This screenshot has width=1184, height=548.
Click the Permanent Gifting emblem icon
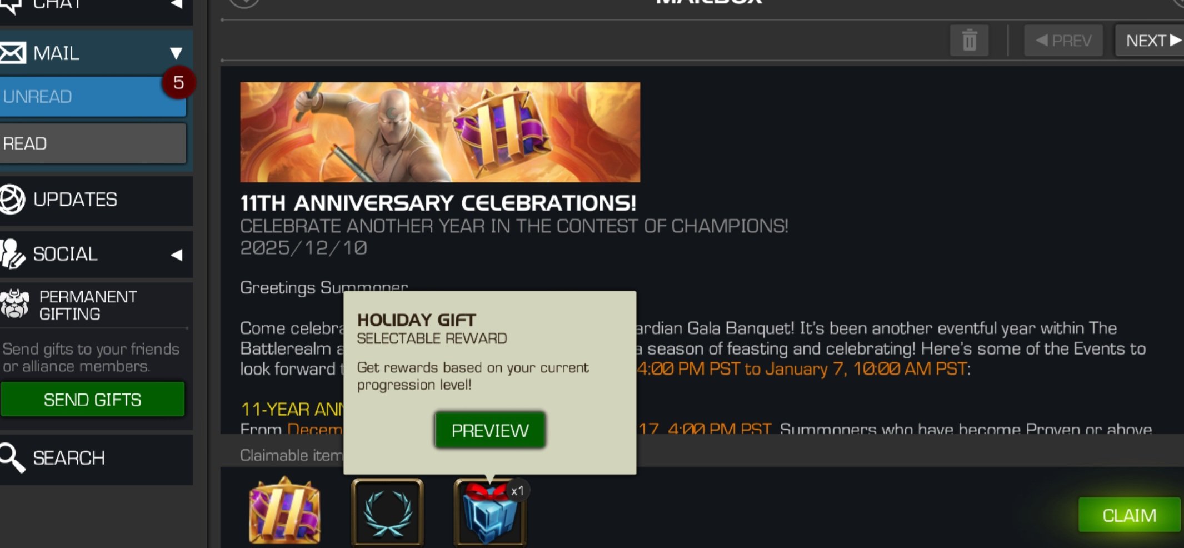point(14,305)
